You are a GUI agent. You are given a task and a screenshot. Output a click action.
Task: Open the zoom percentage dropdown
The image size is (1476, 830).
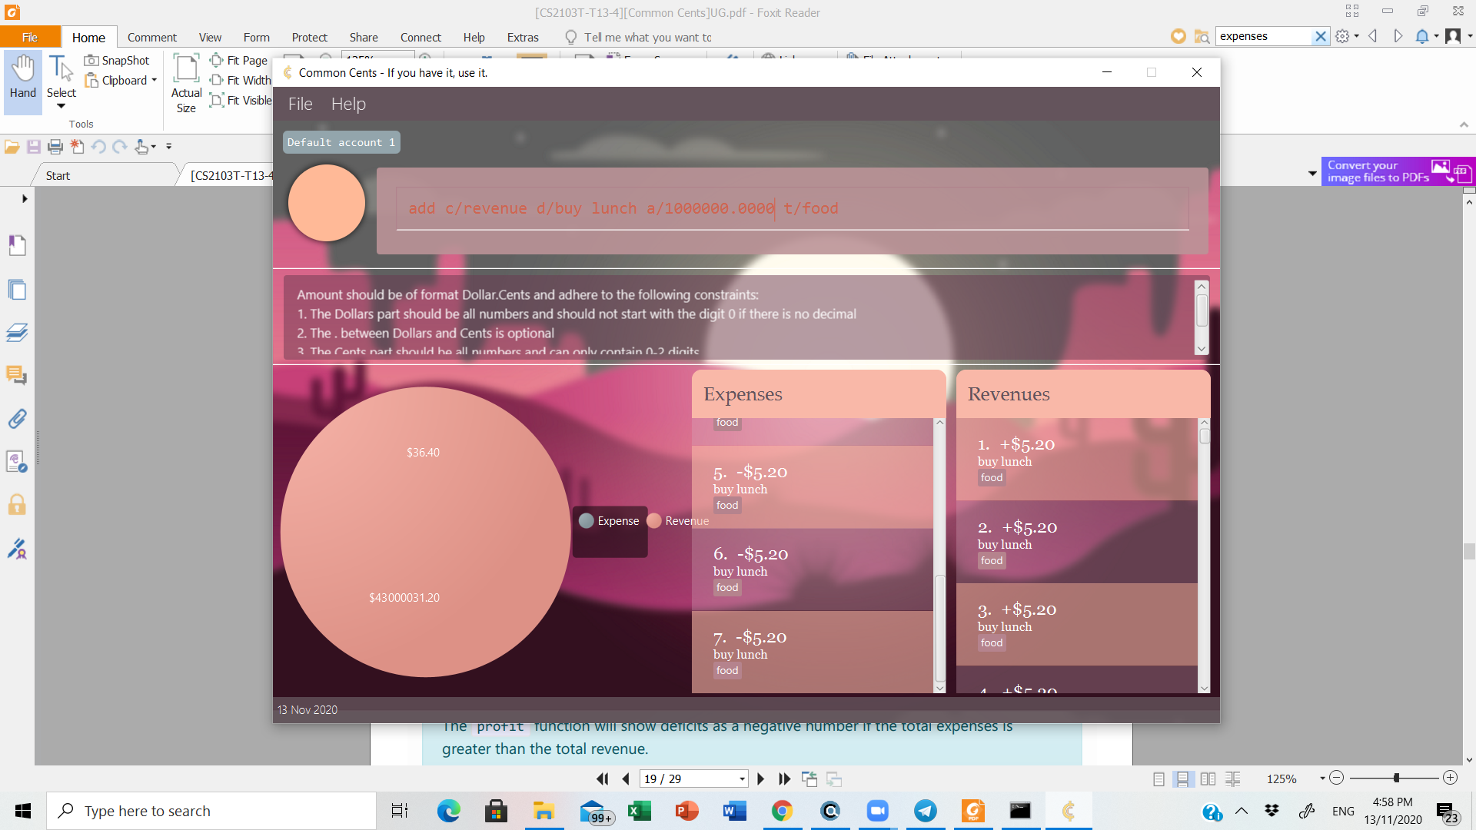point(1322,779)
